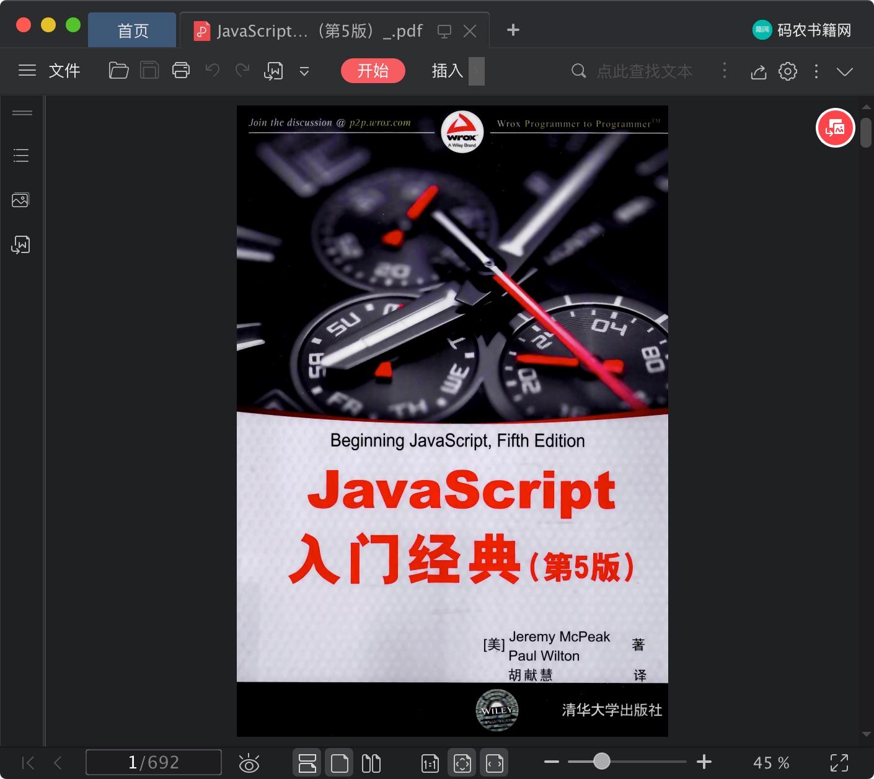Image resolution: width=874 pixels, height=779 pixels.
Task: Click the redo arrow
Action: pos(242,70)
